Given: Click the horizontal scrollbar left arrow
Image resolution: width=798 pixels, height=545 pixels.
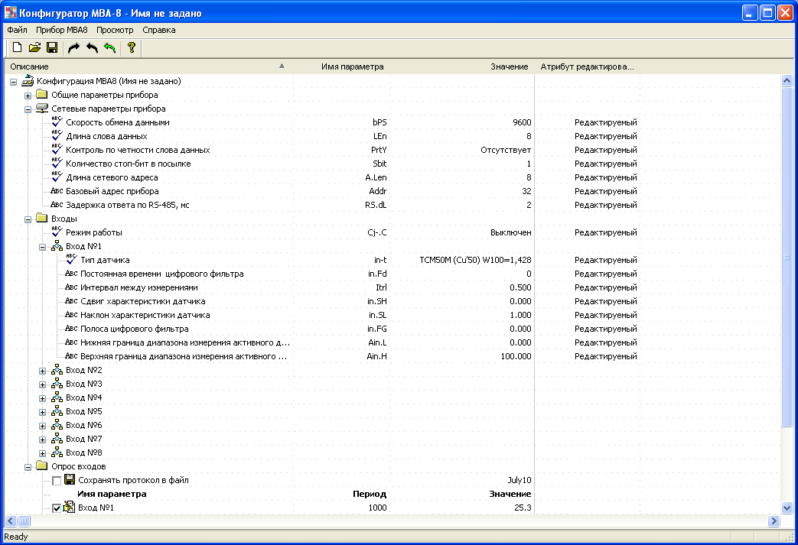Looking at the screenshot, I should pyautogui.click(x=11, y=521).
